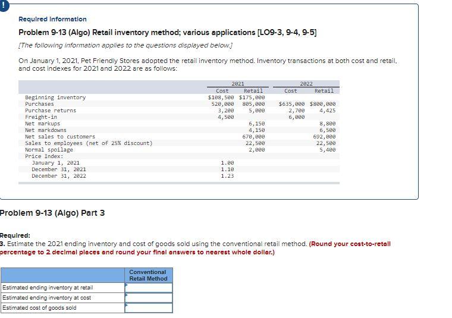Click the 4,500 freight-in cost value
This screenshot has width=452, height=318.
click(226, 117)
